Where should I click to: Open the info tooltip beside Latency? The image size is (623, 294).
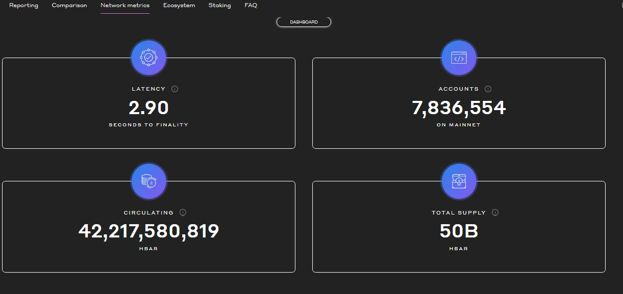point(175,89)
